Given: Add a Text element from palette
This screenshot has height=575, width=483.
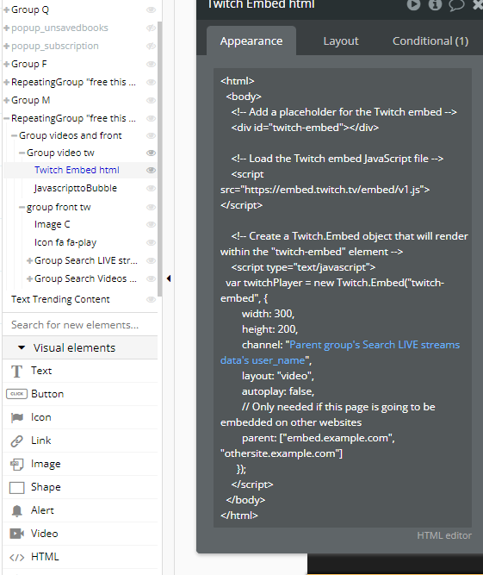Looking at the screenshot, I should (x=80, y=371).
